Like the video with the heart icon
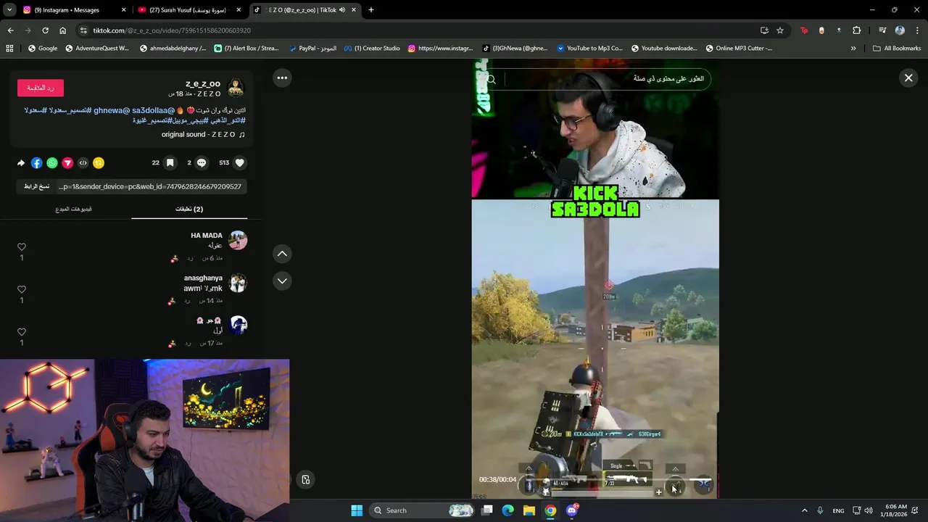The height and width of the screenshot is (522, 928). click(240, 163)
